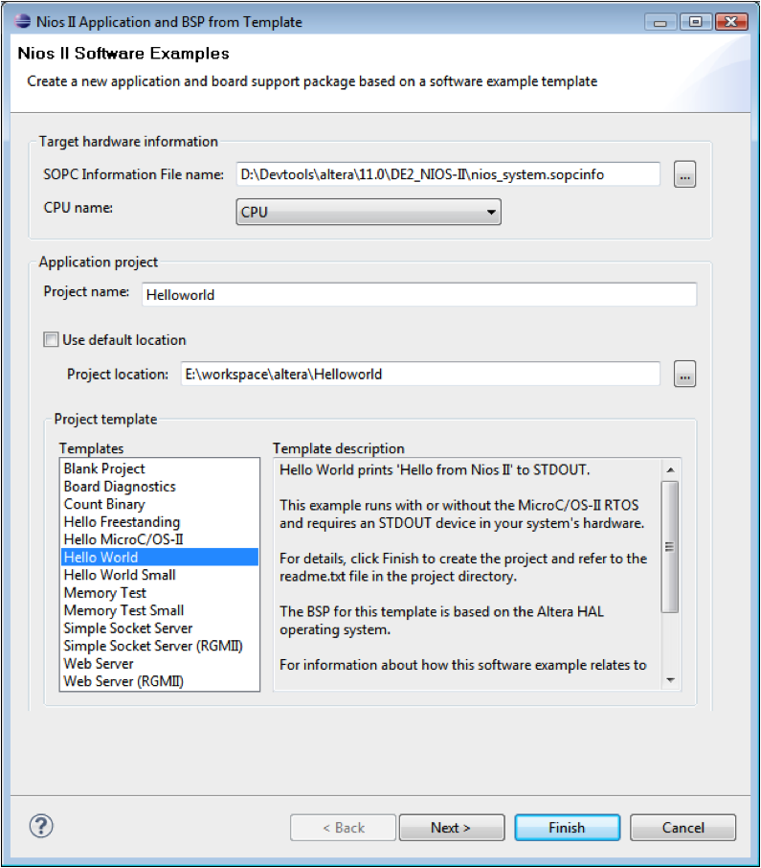Click the description scrollbar thumb
Viewport: 761px width, 868px height.
[670, 546]
